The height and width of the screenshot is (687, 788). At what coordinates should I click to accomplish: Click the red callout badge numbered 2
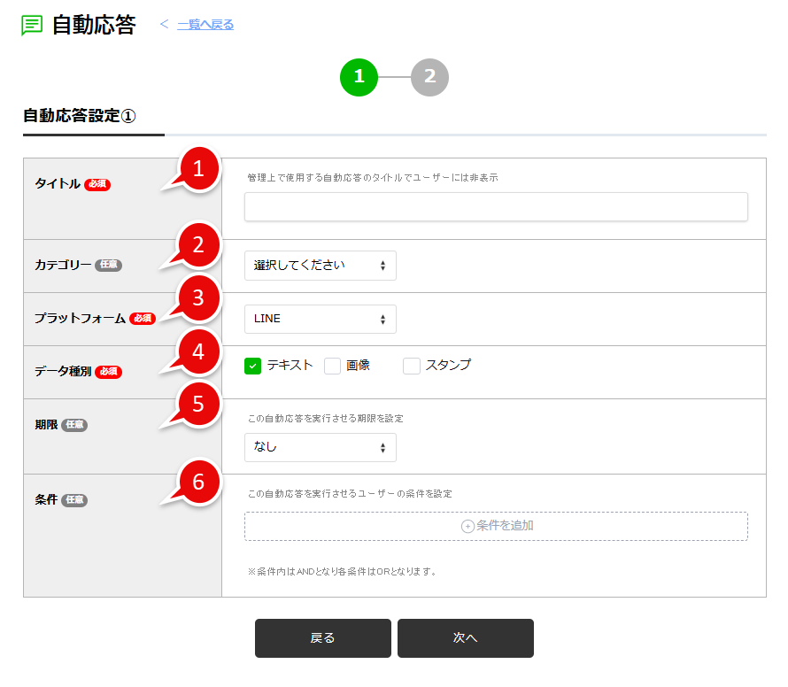click(198, 246)
